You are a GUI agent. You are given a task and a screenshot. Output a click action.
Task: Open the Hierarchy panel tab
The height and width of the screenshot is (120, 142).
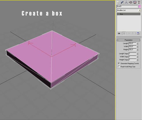(126, 2)
